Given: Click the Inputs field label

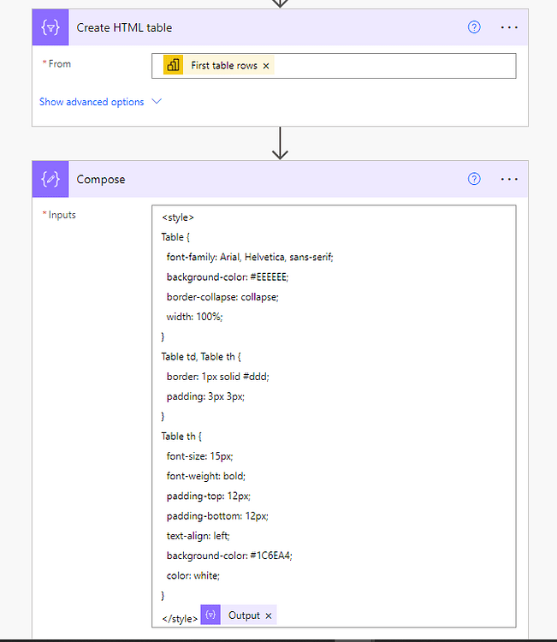Looking at the screenshot, I should click(x=62, y=215).
